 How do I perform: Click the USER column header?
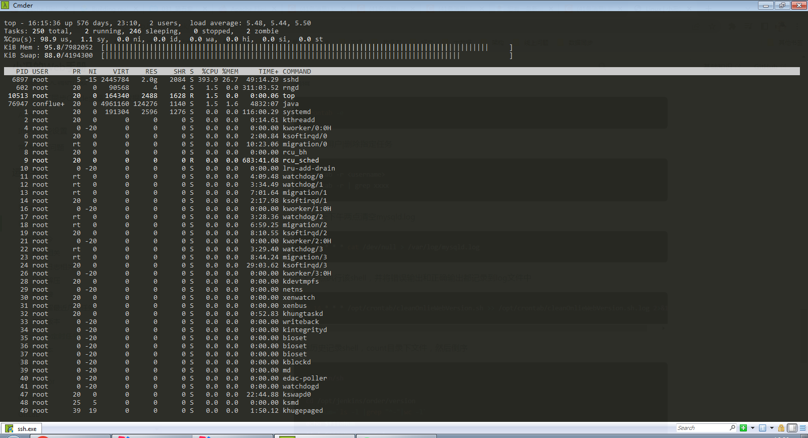click(40, 72)
